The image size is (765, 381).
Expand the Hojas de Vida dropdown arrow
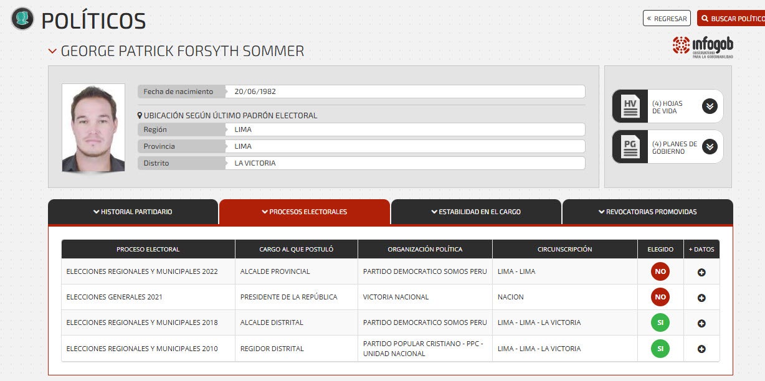710,106
